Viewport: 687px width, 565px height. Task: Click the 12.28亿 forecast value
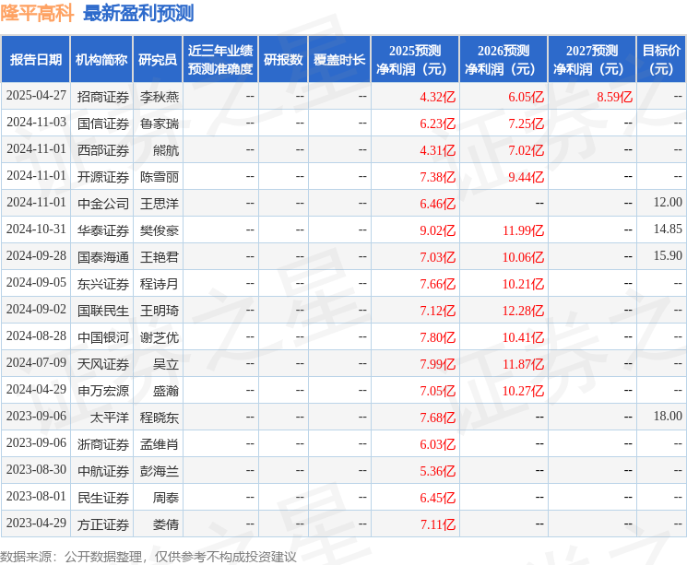click(x=523, y=311)
